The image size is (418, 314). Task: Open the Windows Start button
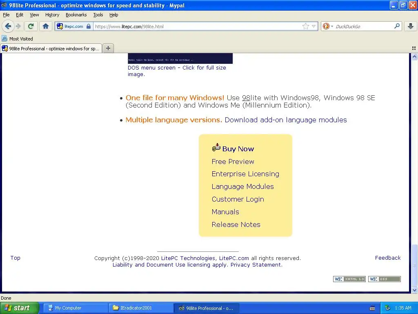pyautogui.click(x=19, y=308)
